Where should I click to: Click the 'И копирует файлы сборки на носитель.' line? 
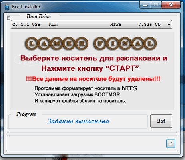coord(80,101)
